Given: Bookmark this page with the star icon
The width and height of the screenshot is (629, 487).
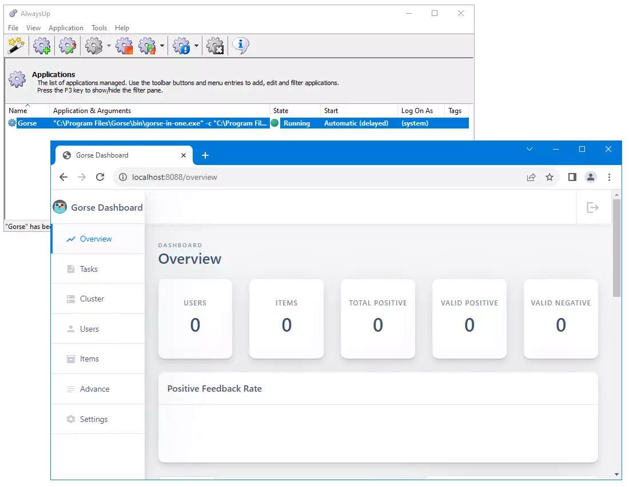Looking at the screenshot, I should (x=550, y=177).
